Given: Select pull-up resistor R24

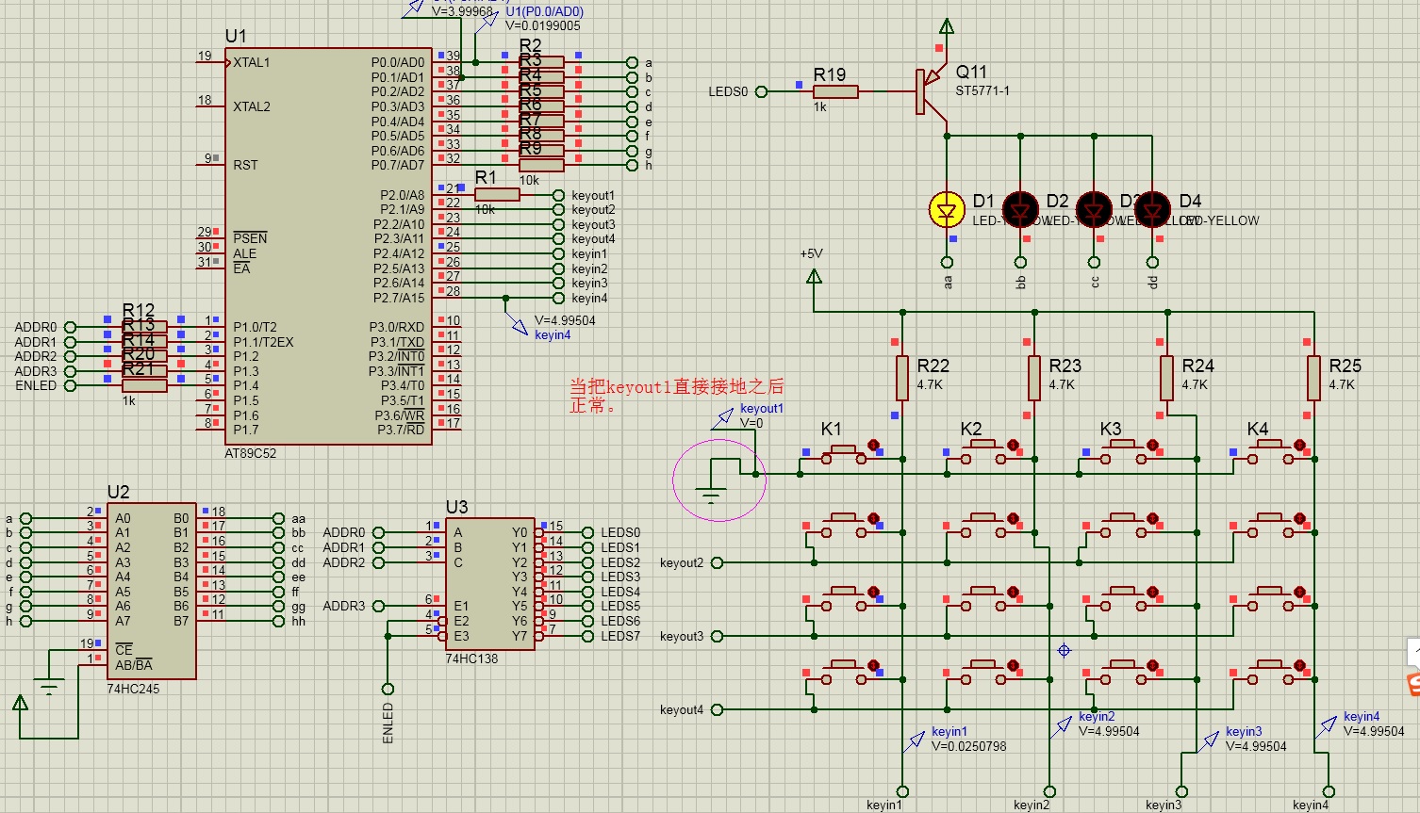Looking at the screenshot, I should [1166, 378].
